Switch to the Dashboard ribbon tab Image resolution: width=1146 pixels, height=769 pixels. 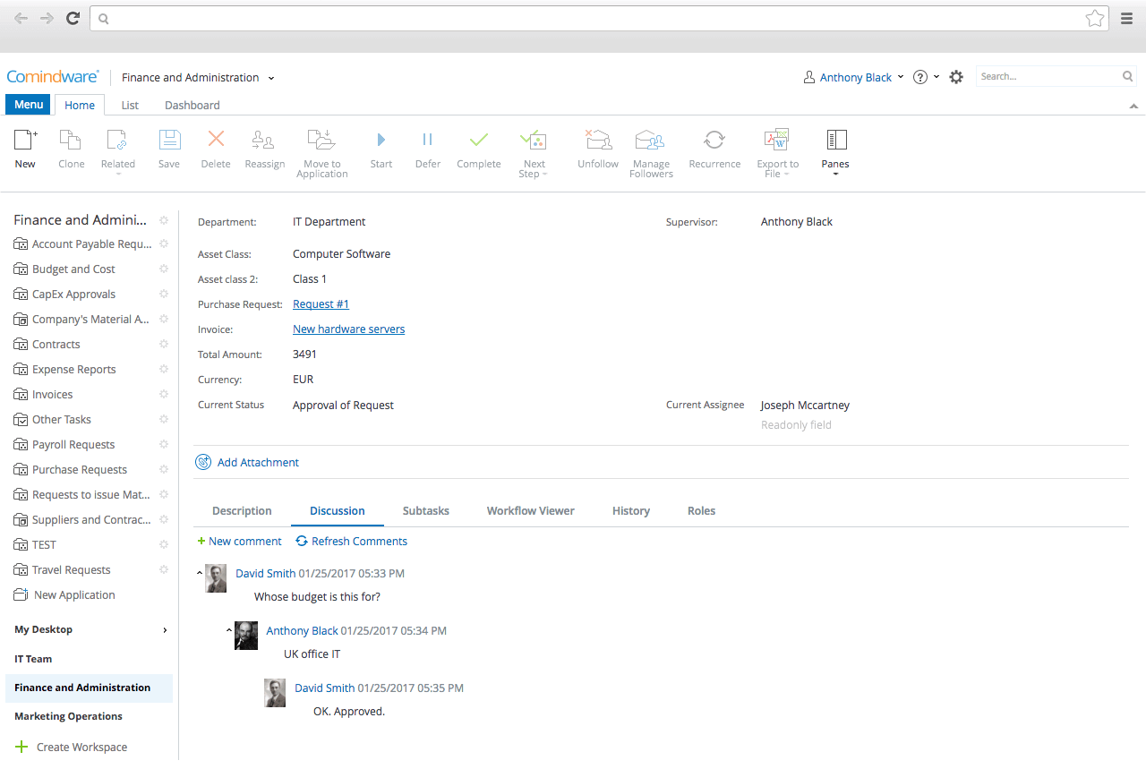click(x=192, y=105)
